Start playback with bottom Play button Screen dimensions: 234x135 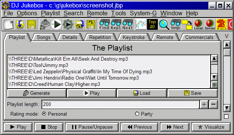point(18,127)
